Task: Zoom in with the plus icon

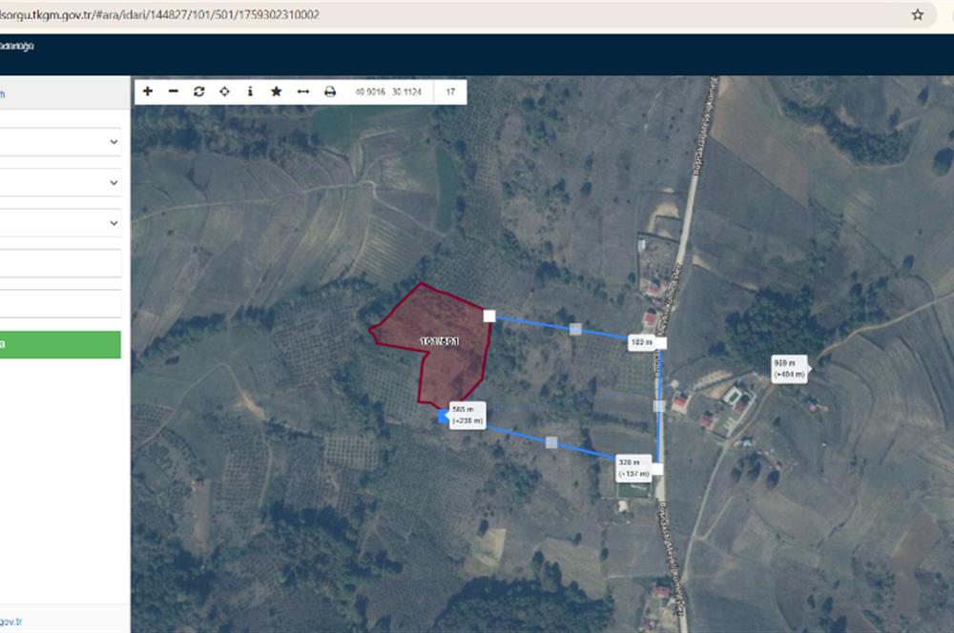Action: (x=148, y=92)
